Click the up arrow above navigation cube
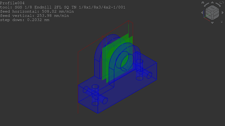225x126 pixels. point(212,2)
